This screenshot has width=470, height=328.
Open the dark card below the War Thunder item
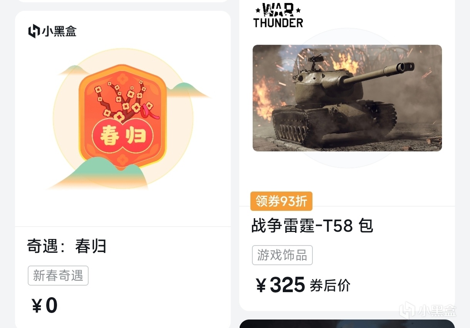pos(347,324)
